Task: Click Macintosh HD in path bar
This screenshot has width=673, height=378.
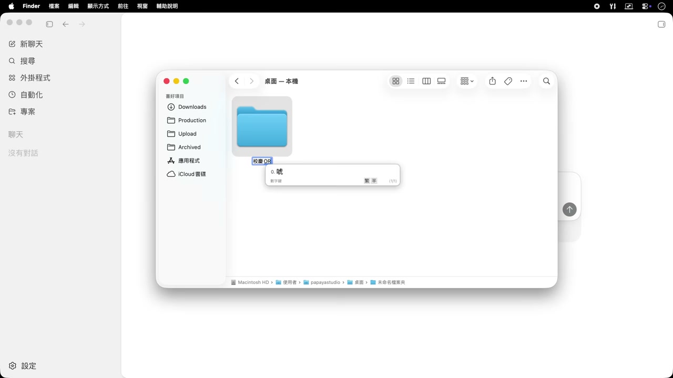Action: coord(250,282)
